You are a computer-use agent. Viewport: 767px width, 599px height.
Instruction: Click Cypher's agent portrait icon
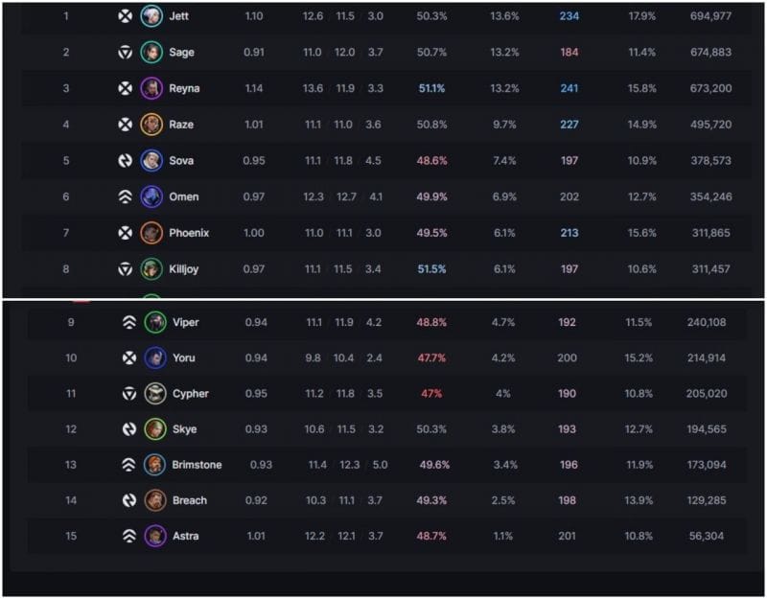pyautogui.click(x=155, y=394)
